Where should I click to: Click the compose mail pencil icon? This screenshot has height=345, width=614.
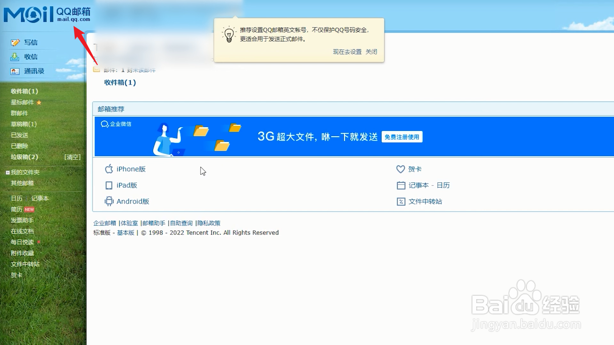[15, 43]
